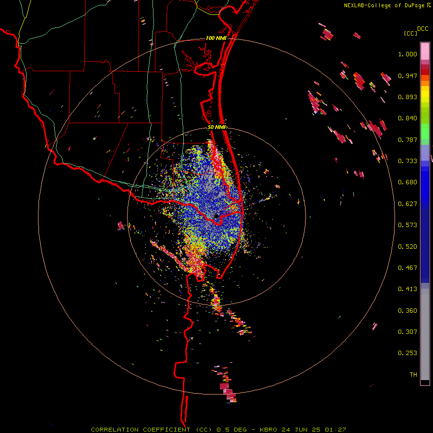Pick the light pink swatch at top of color bar
The image size is (433, 433).
tap(425, 51)
